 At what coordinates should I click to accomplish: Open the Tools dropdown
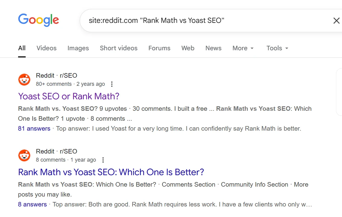[276, 48]
